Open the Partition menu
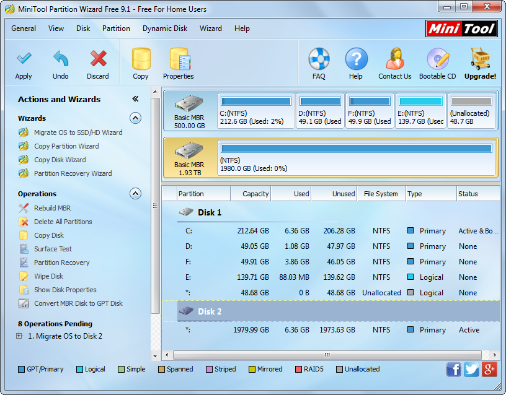506x395 pixels. tap(116, 28)
